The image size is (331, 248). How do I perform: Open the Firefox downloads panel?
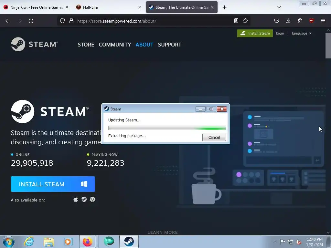pos(288,21)
